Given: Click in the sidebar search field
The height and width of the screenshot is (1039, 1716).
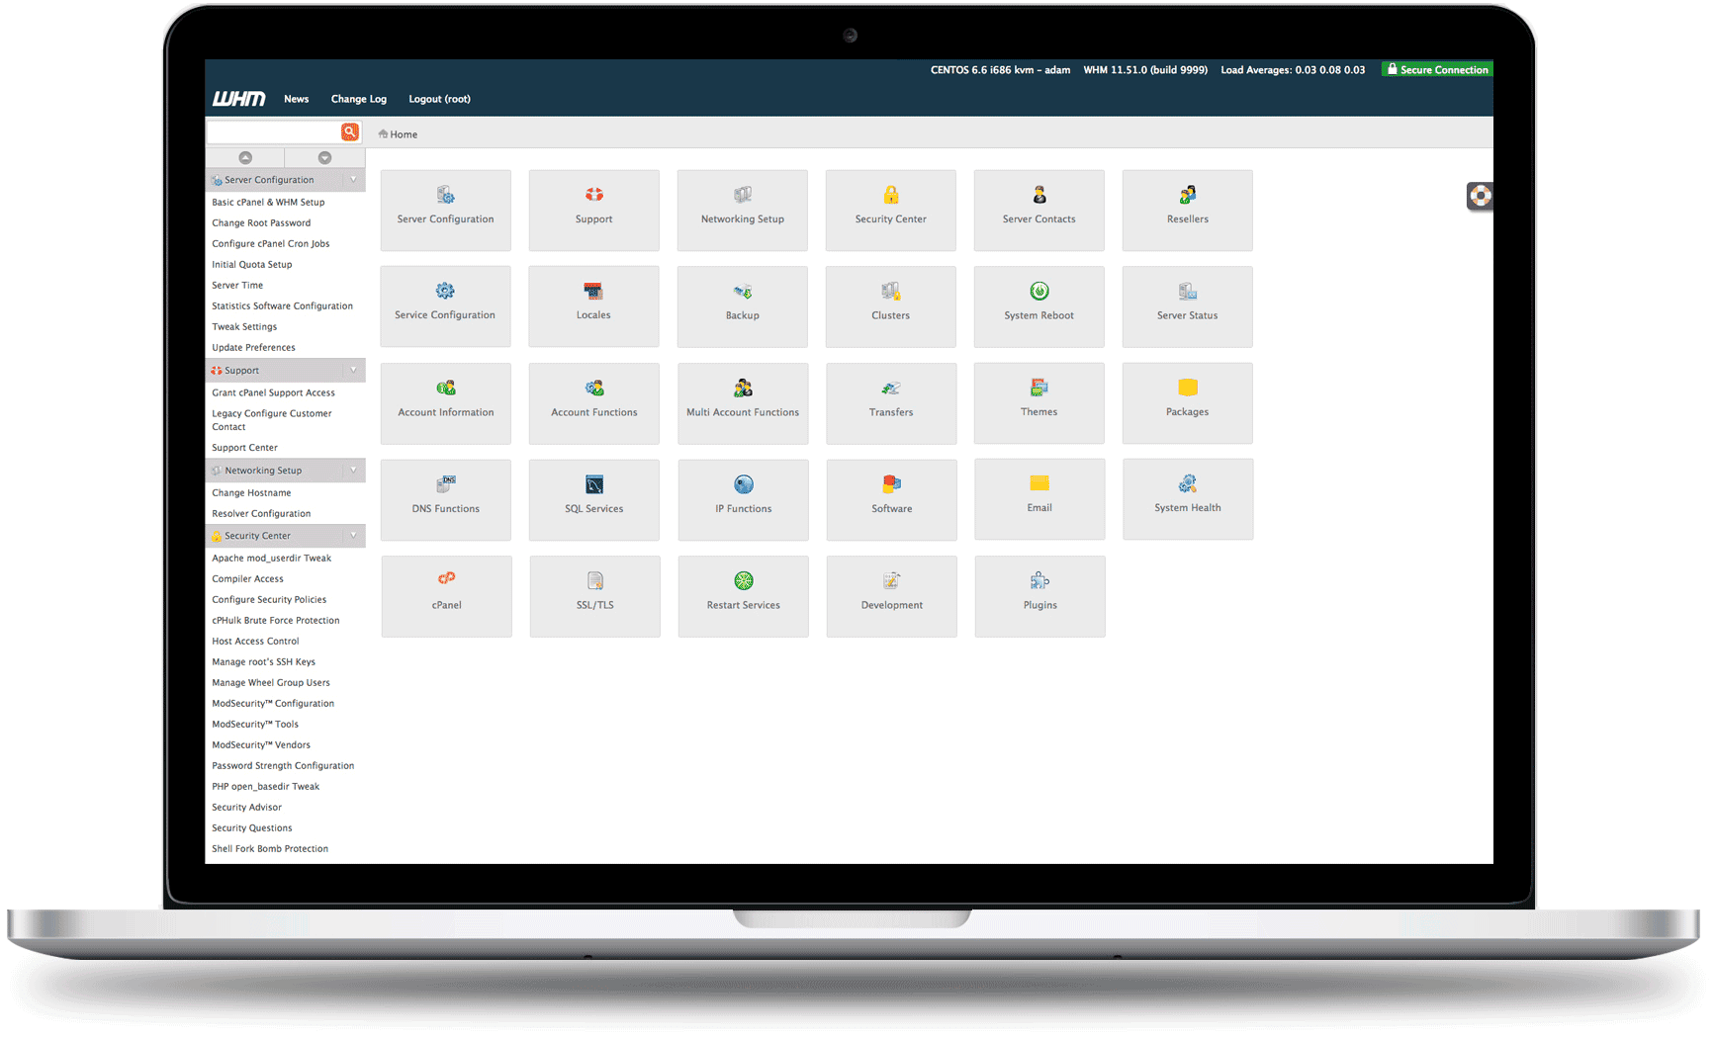Looking at the screenshot, I should [273, 132].
